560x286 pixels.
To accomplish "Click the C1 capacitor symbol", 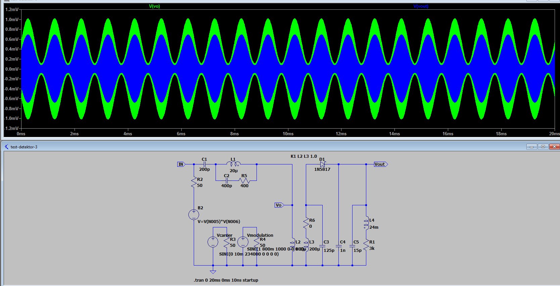I will [204, 164].
